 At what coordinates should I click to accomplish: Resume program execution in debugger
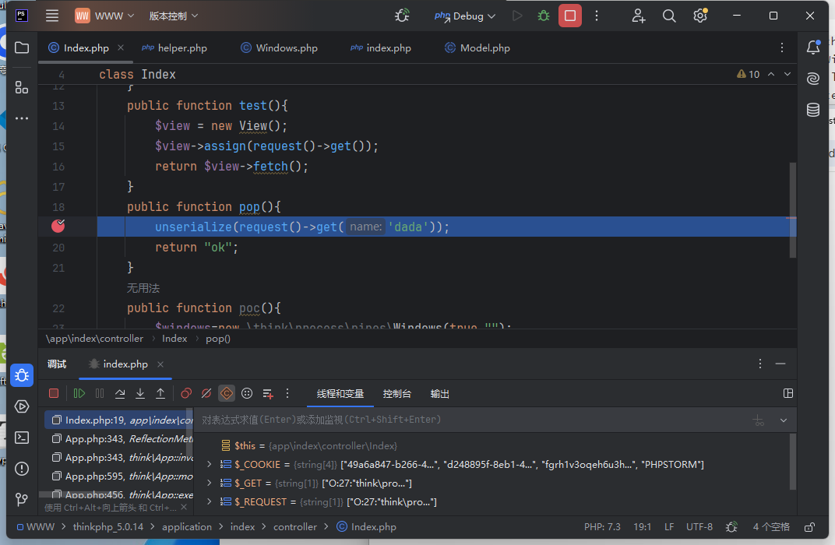coord(79,394)
